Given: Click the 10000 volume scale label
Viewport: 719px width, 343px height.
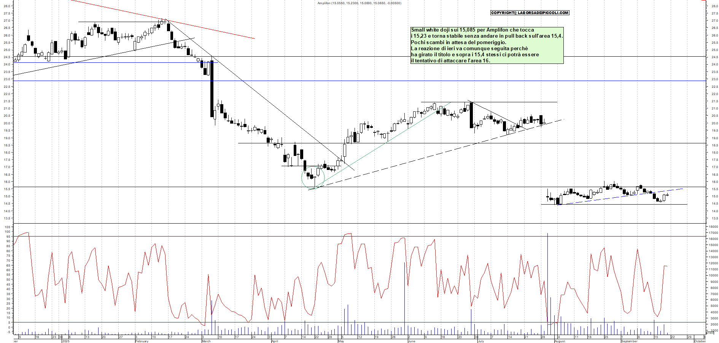Looking at the screenshot, I should click(713, 275).
